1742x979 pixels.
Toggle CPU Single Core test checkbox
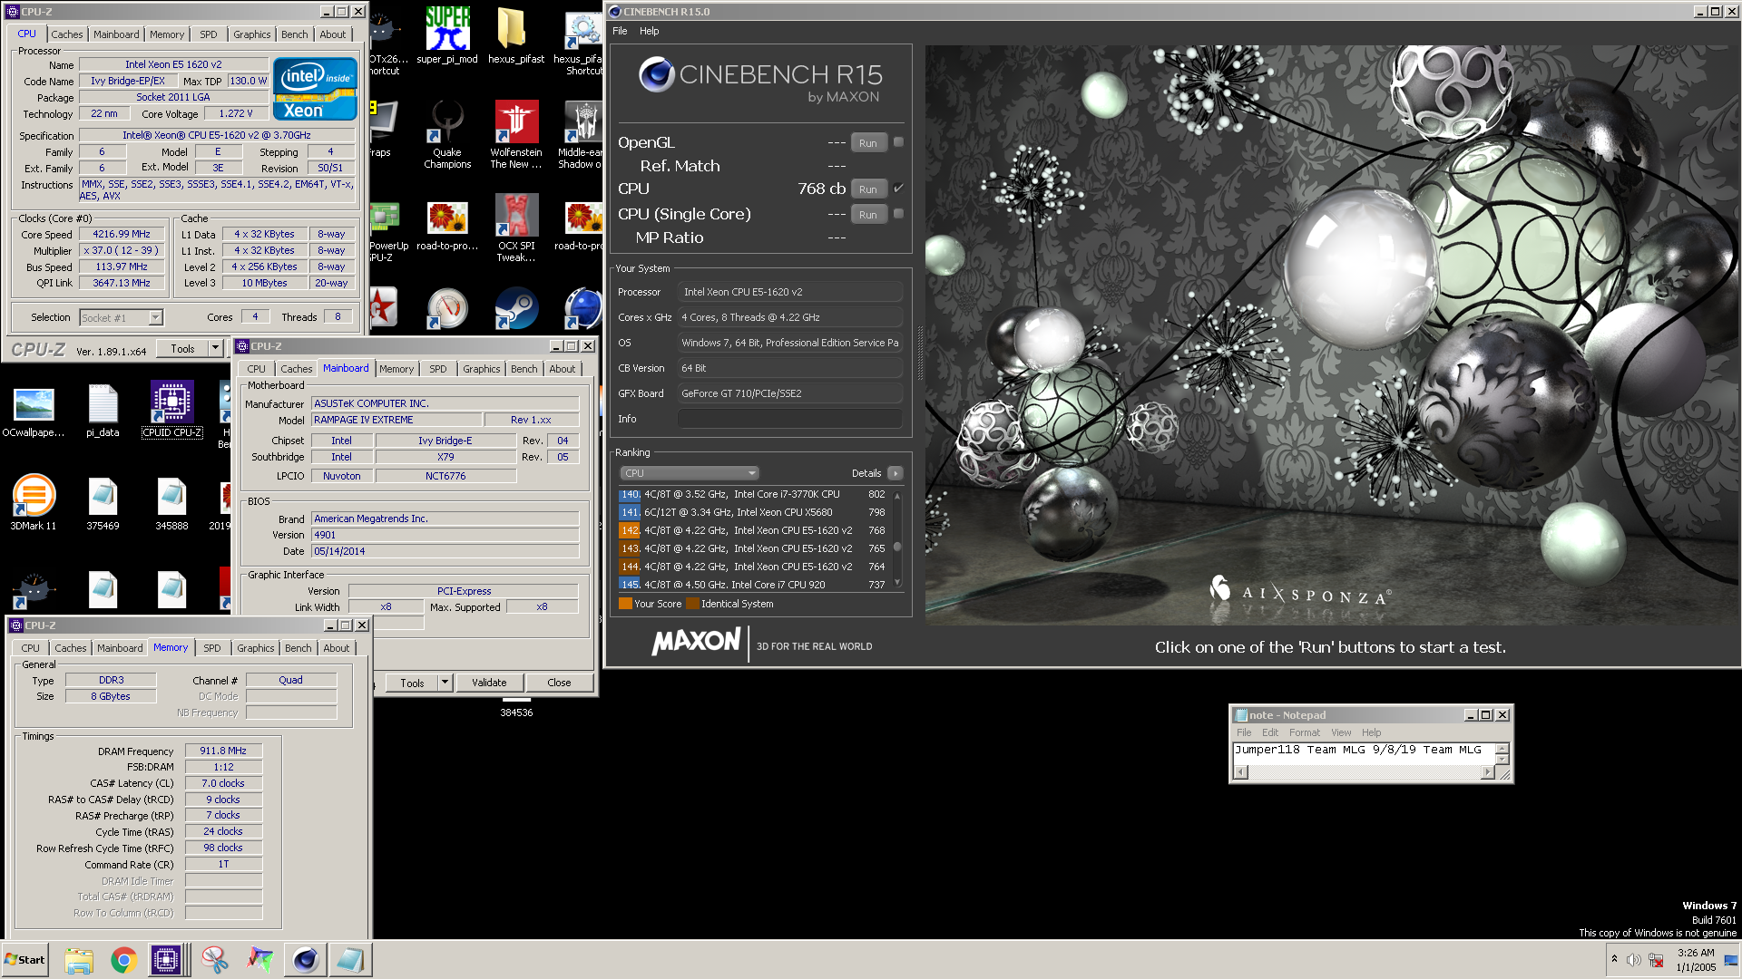898,214
